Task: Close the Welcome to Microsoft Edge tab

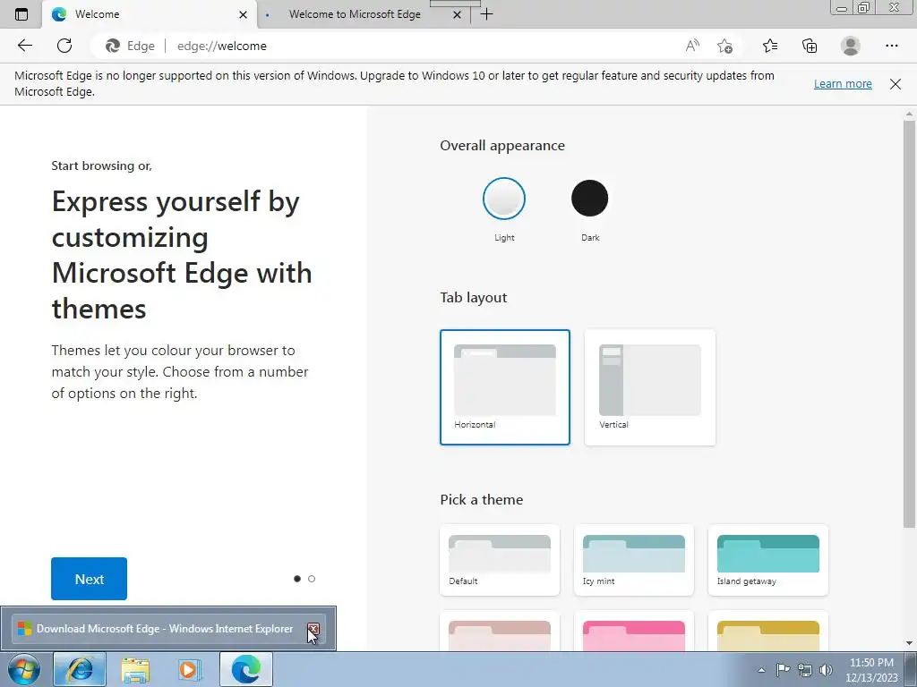Action: tap(458, 14)
